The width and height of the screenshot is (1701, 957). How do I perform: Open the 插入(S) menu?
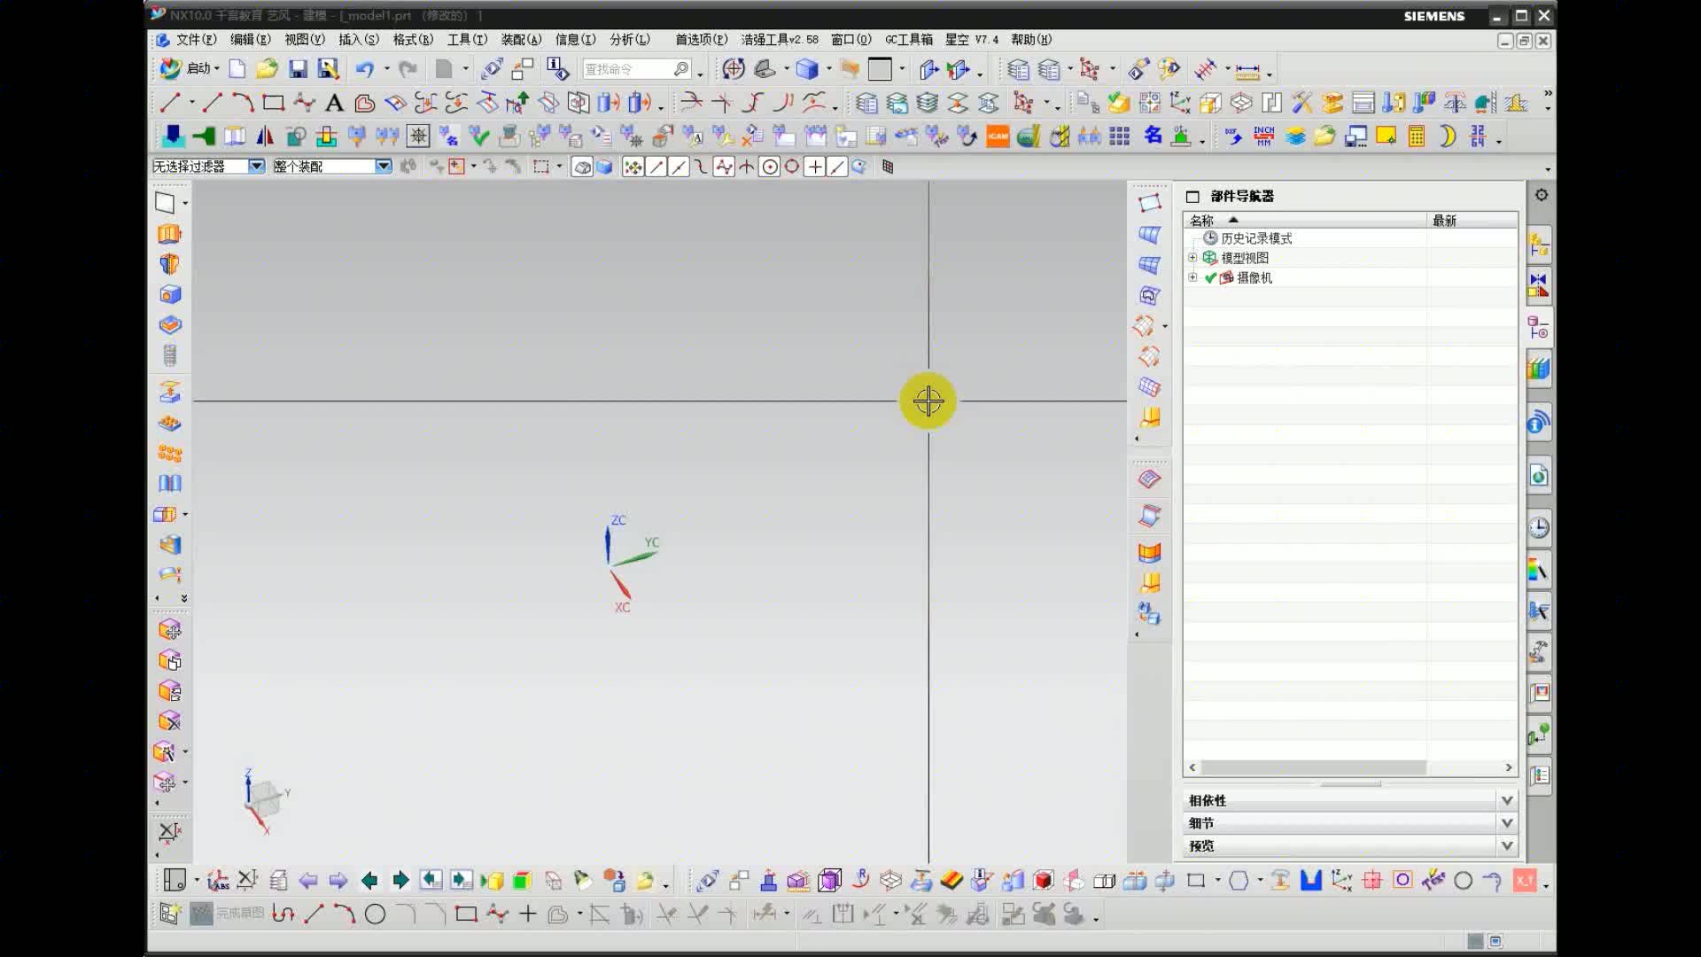click(x=359, y=40)
